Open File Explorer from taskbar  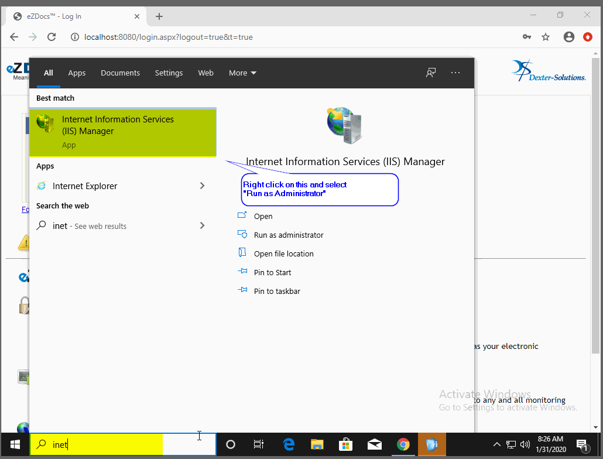pos(317,445)
